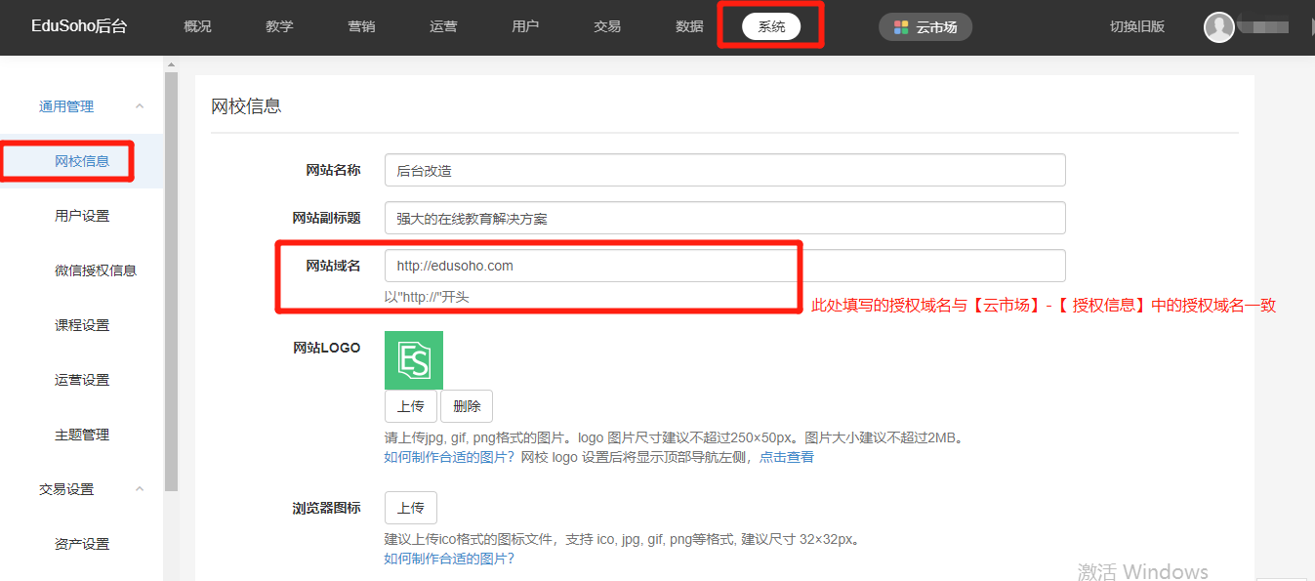Click 上传 button for 浏览器图标
1315x581 pixels.
(x=410, y=508)
